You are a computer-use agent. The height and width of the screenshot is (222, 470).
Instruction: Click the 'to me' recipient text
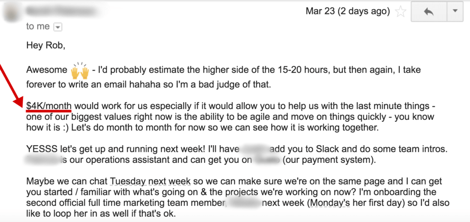tap(38, 27)
